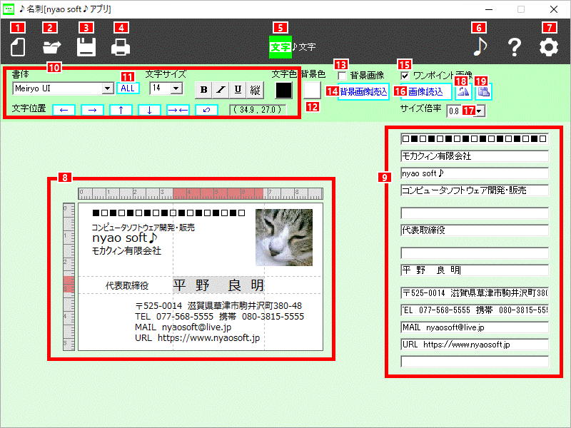
Task: Create a new blank business card
Action: (18, 47)
